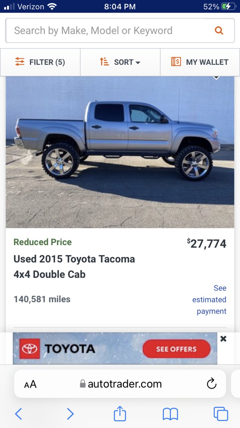This screenshot has height=428, width=240.
Task: Tap the orange search magnifier icon
Action: (x=219, y=30)
